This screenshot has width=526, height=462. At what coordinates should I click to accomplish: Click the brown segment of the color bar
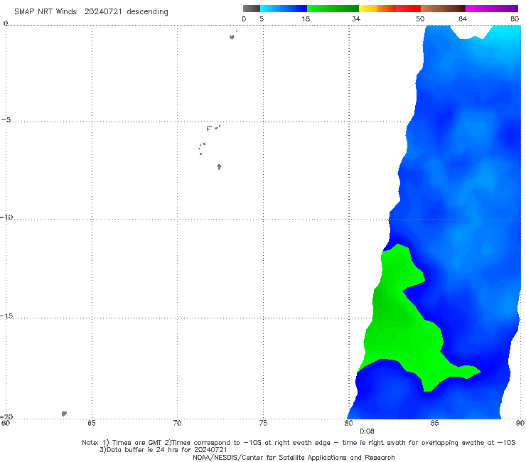click(x=443, y=9)
